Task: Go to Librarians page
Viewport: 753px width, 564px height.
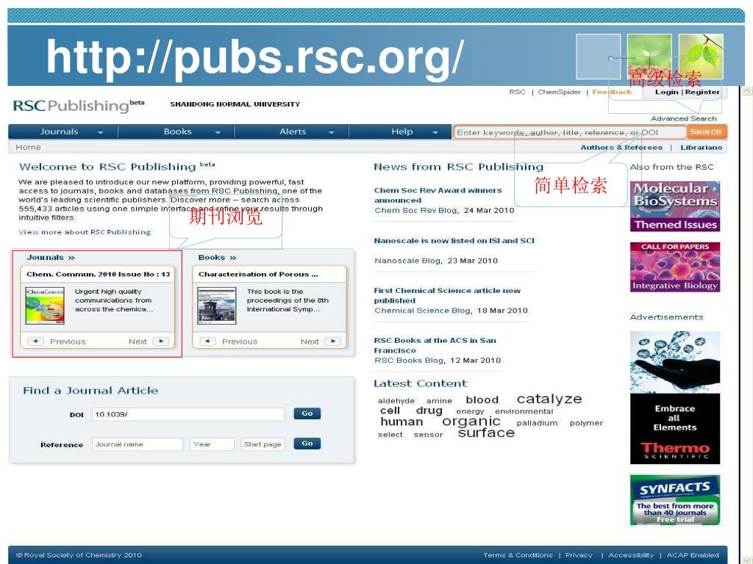Action: (x=701, y=147)
